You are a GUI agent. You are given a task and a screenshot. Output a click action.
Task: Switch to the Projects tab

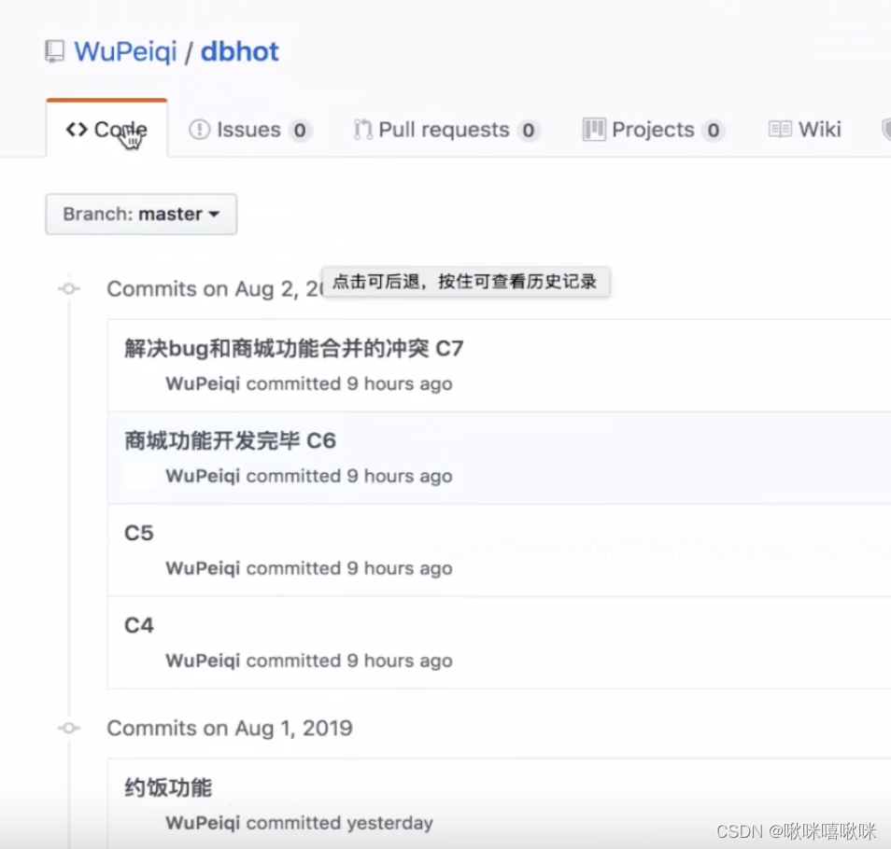point(654,130)
